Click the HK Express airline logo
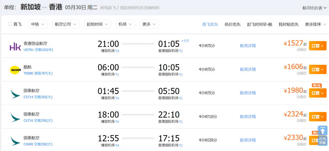329x151 pixels. click(15, 46)
